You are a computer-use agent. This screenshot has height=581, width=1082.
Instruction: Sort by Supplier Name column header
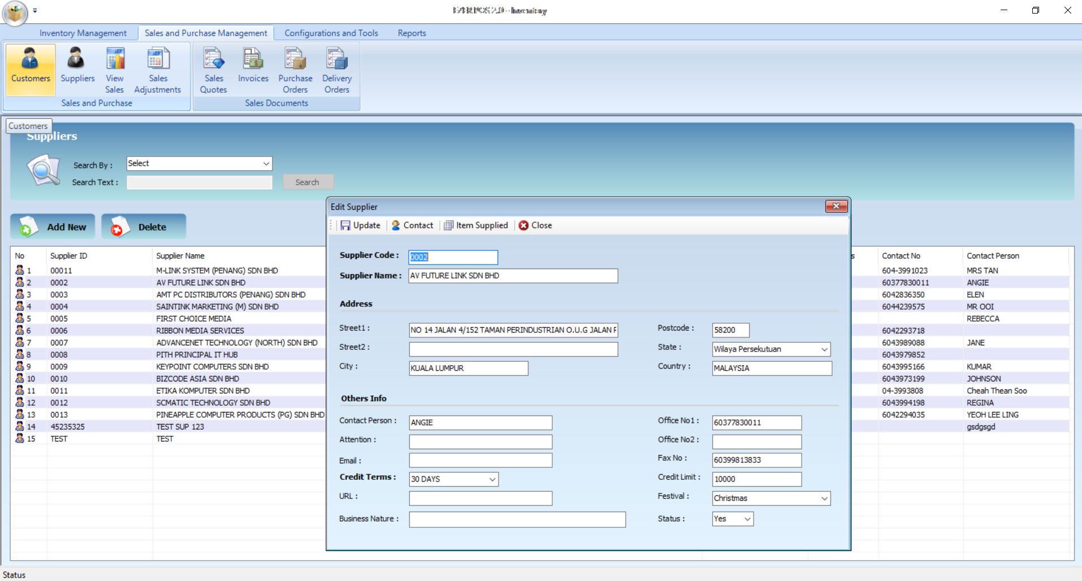[239, 255]
